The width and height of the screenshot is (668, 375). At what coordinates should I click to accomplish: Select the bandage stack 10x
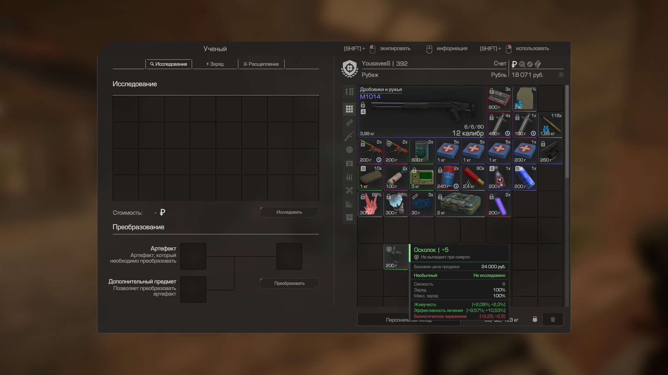(370, 177)
